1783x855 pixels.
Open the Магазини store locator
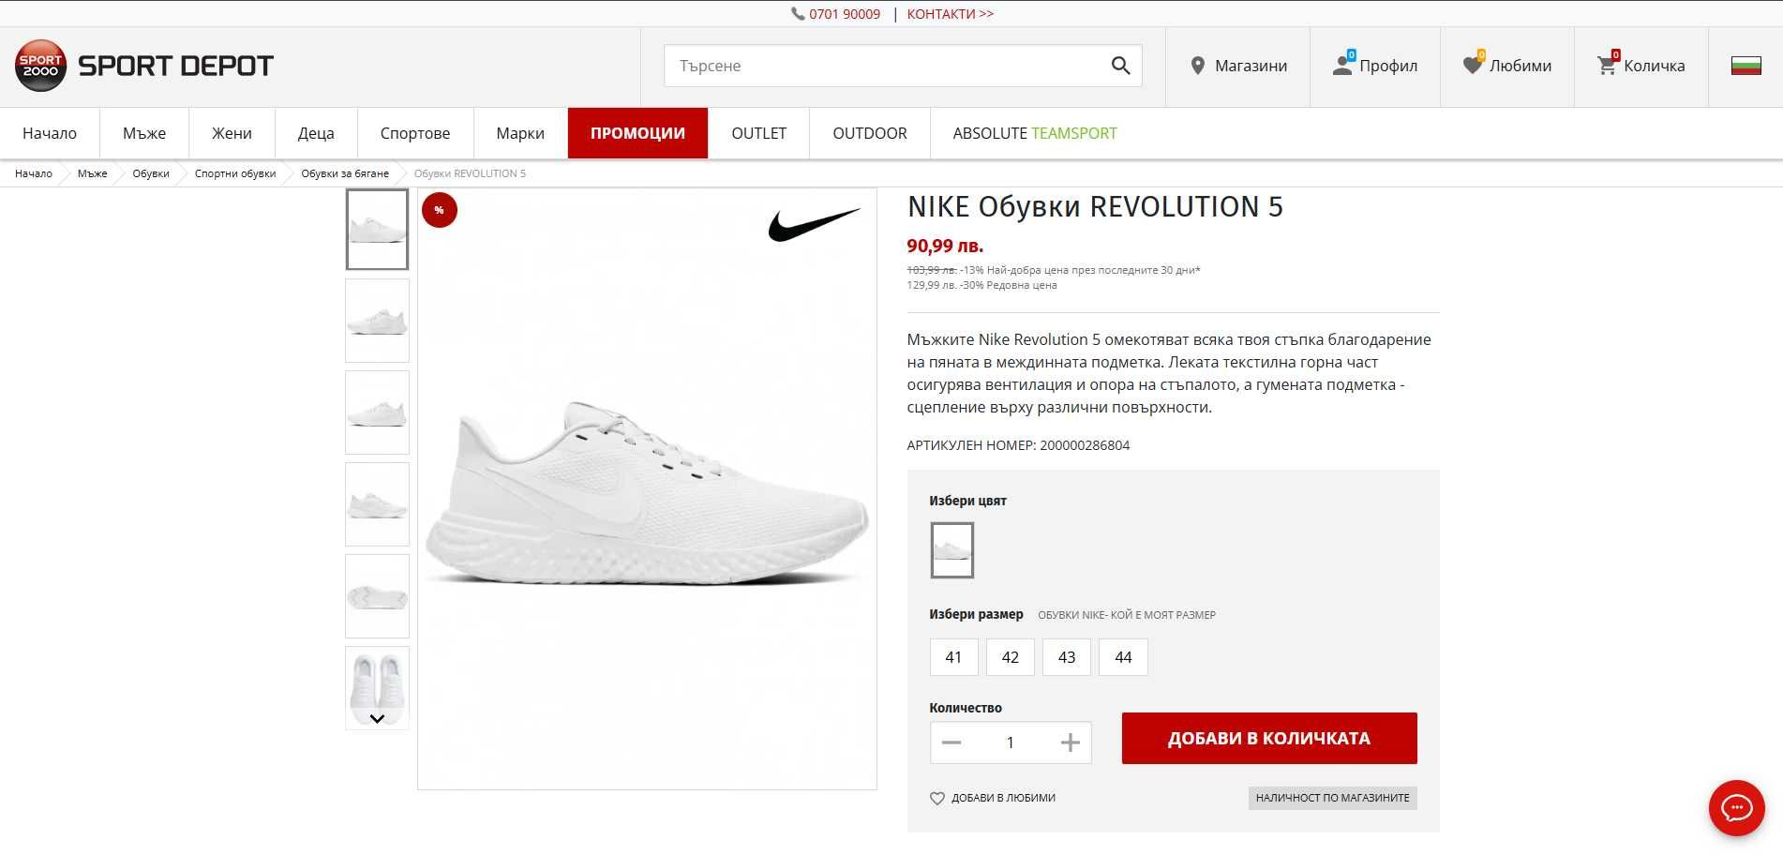point(1237,66)
